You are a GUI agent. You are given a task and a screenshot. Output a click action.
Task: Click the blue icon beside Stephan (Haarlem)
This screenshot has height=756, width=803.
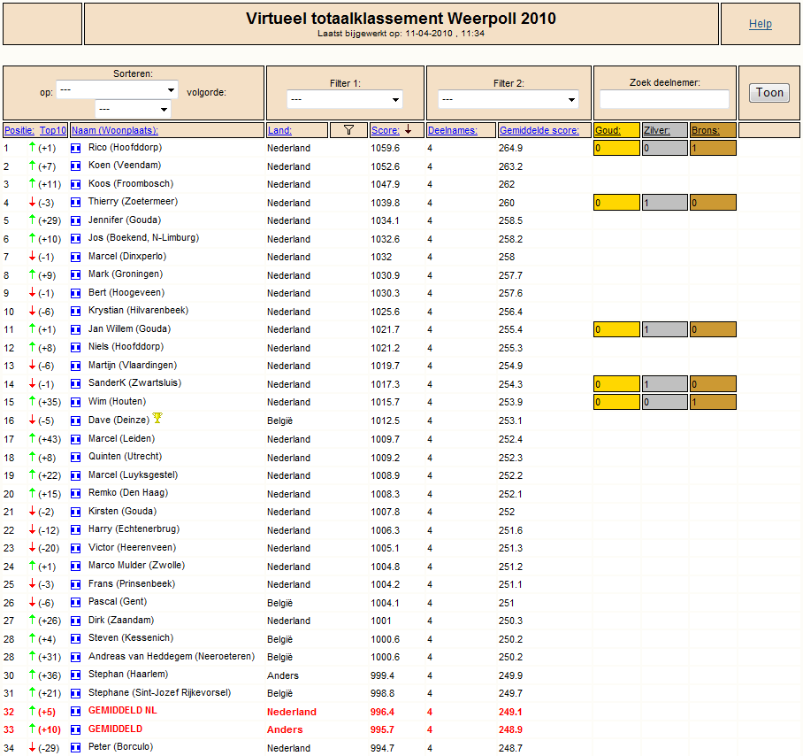[76, 675]
